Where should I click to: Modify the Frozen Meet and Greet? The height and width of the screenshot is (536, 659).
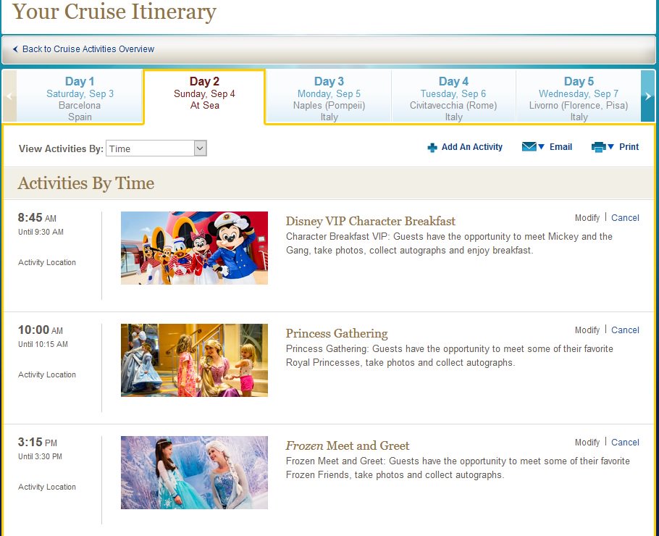[587, 443]
